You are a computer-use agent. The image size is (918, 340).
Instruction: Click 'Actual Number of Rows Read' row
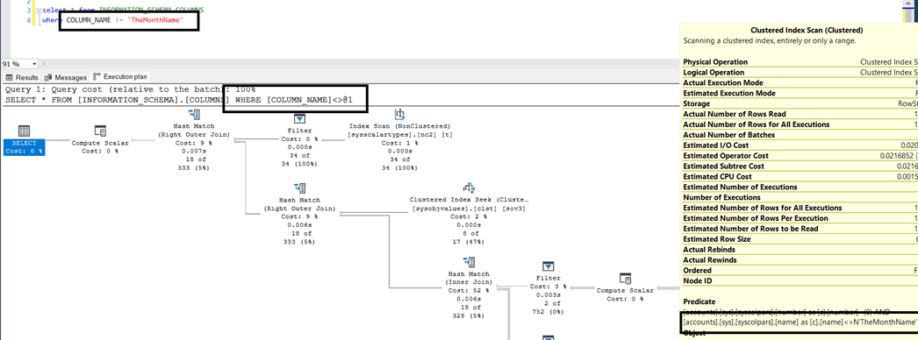[x=800, y=114]
